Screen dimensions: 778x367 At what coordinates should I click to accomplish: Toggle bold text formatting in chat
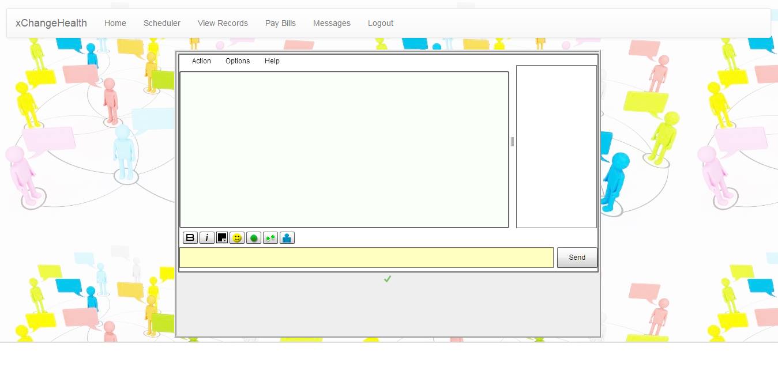[190, 238]
